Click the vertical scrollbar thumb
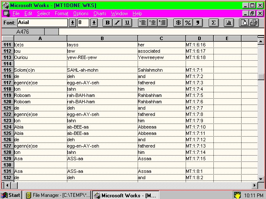The height and width of the screenshot is (199, 266). pos(261,77)
